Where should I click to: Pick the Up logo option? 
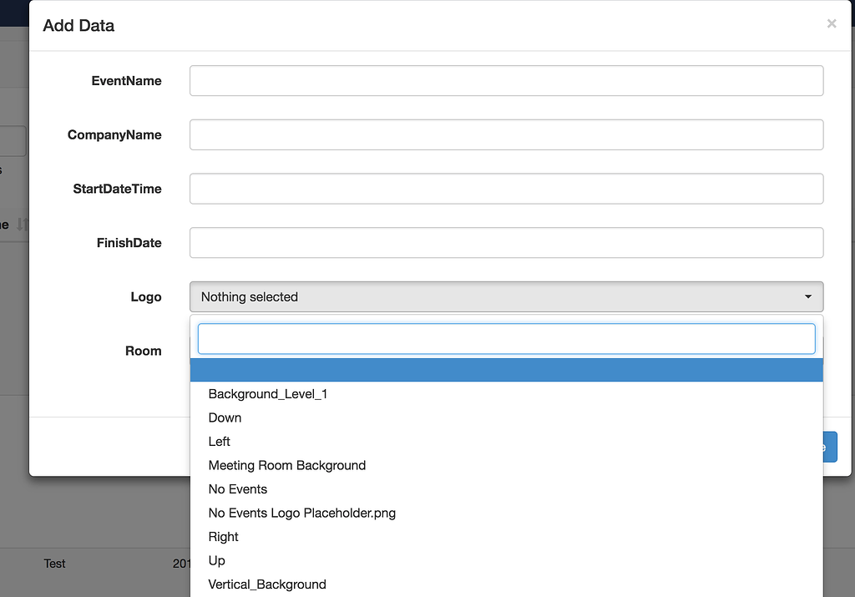click(x=506, y=560)
